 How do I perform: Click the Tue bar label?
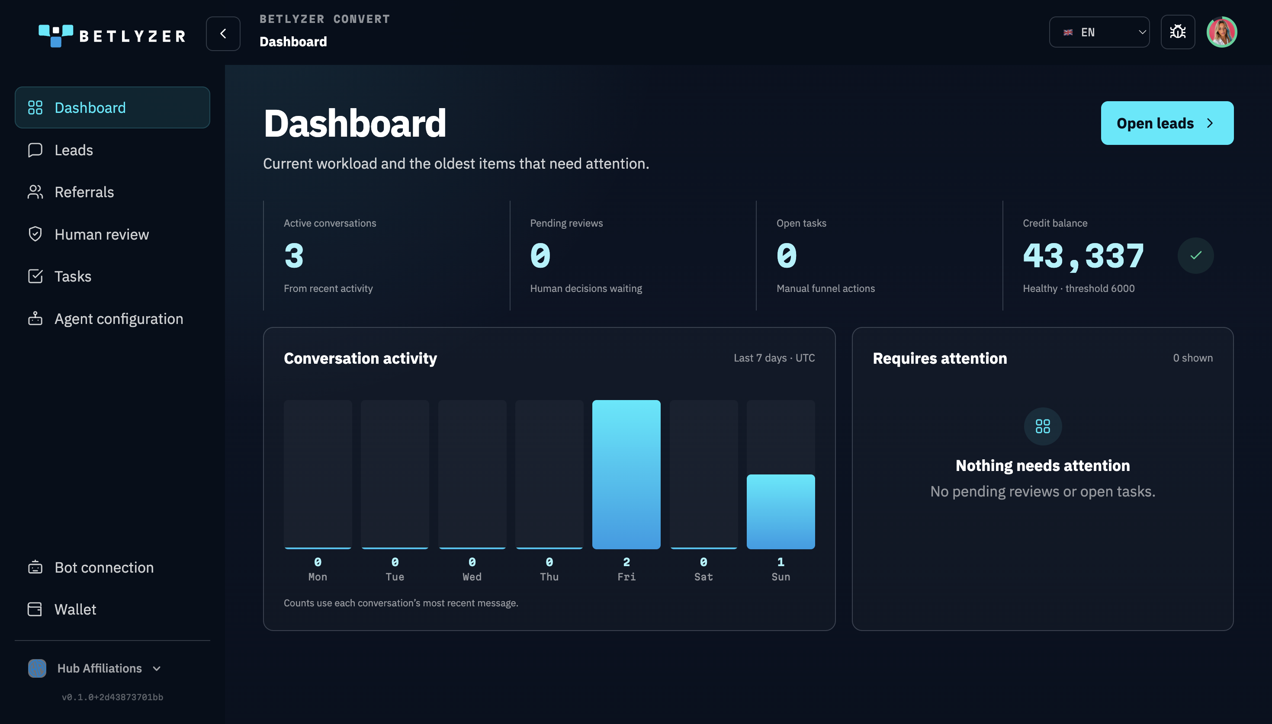click(x=395, y=577)
